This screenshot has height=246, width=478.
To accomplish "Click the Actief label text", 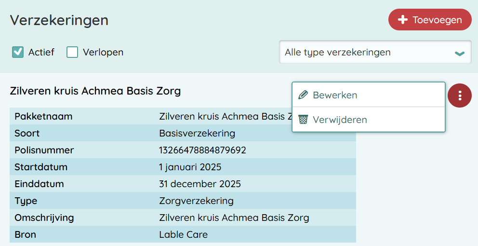I will click(41, 52).
